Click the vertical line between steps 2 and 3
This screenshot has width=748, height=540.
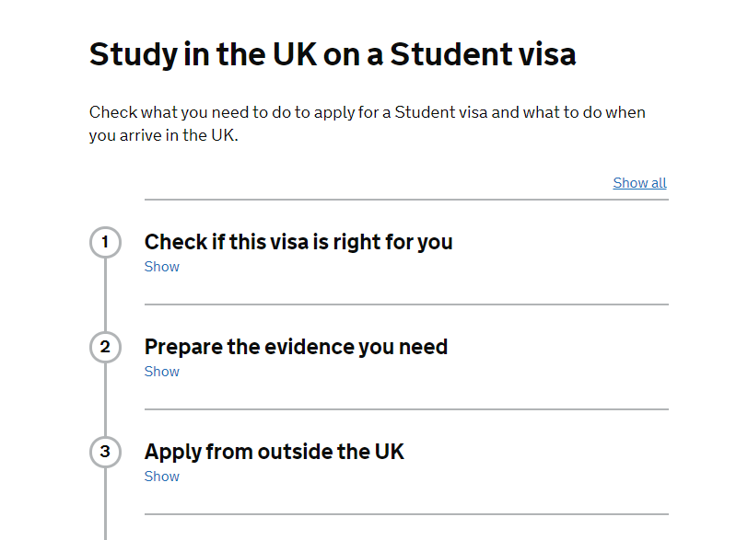click(105, 399)
